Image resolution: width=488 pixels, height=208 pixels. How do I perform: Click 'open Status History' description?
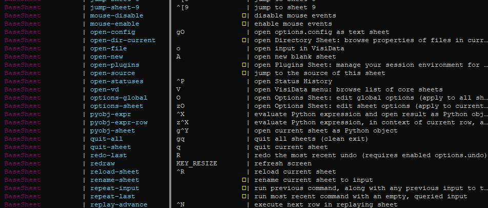[x=293, y=81]
